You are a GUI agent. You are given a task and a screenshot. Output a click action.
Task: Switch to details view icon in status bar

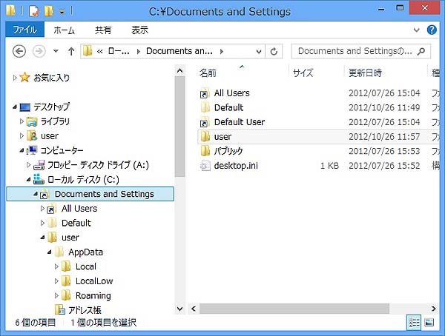tap(413, 322)
